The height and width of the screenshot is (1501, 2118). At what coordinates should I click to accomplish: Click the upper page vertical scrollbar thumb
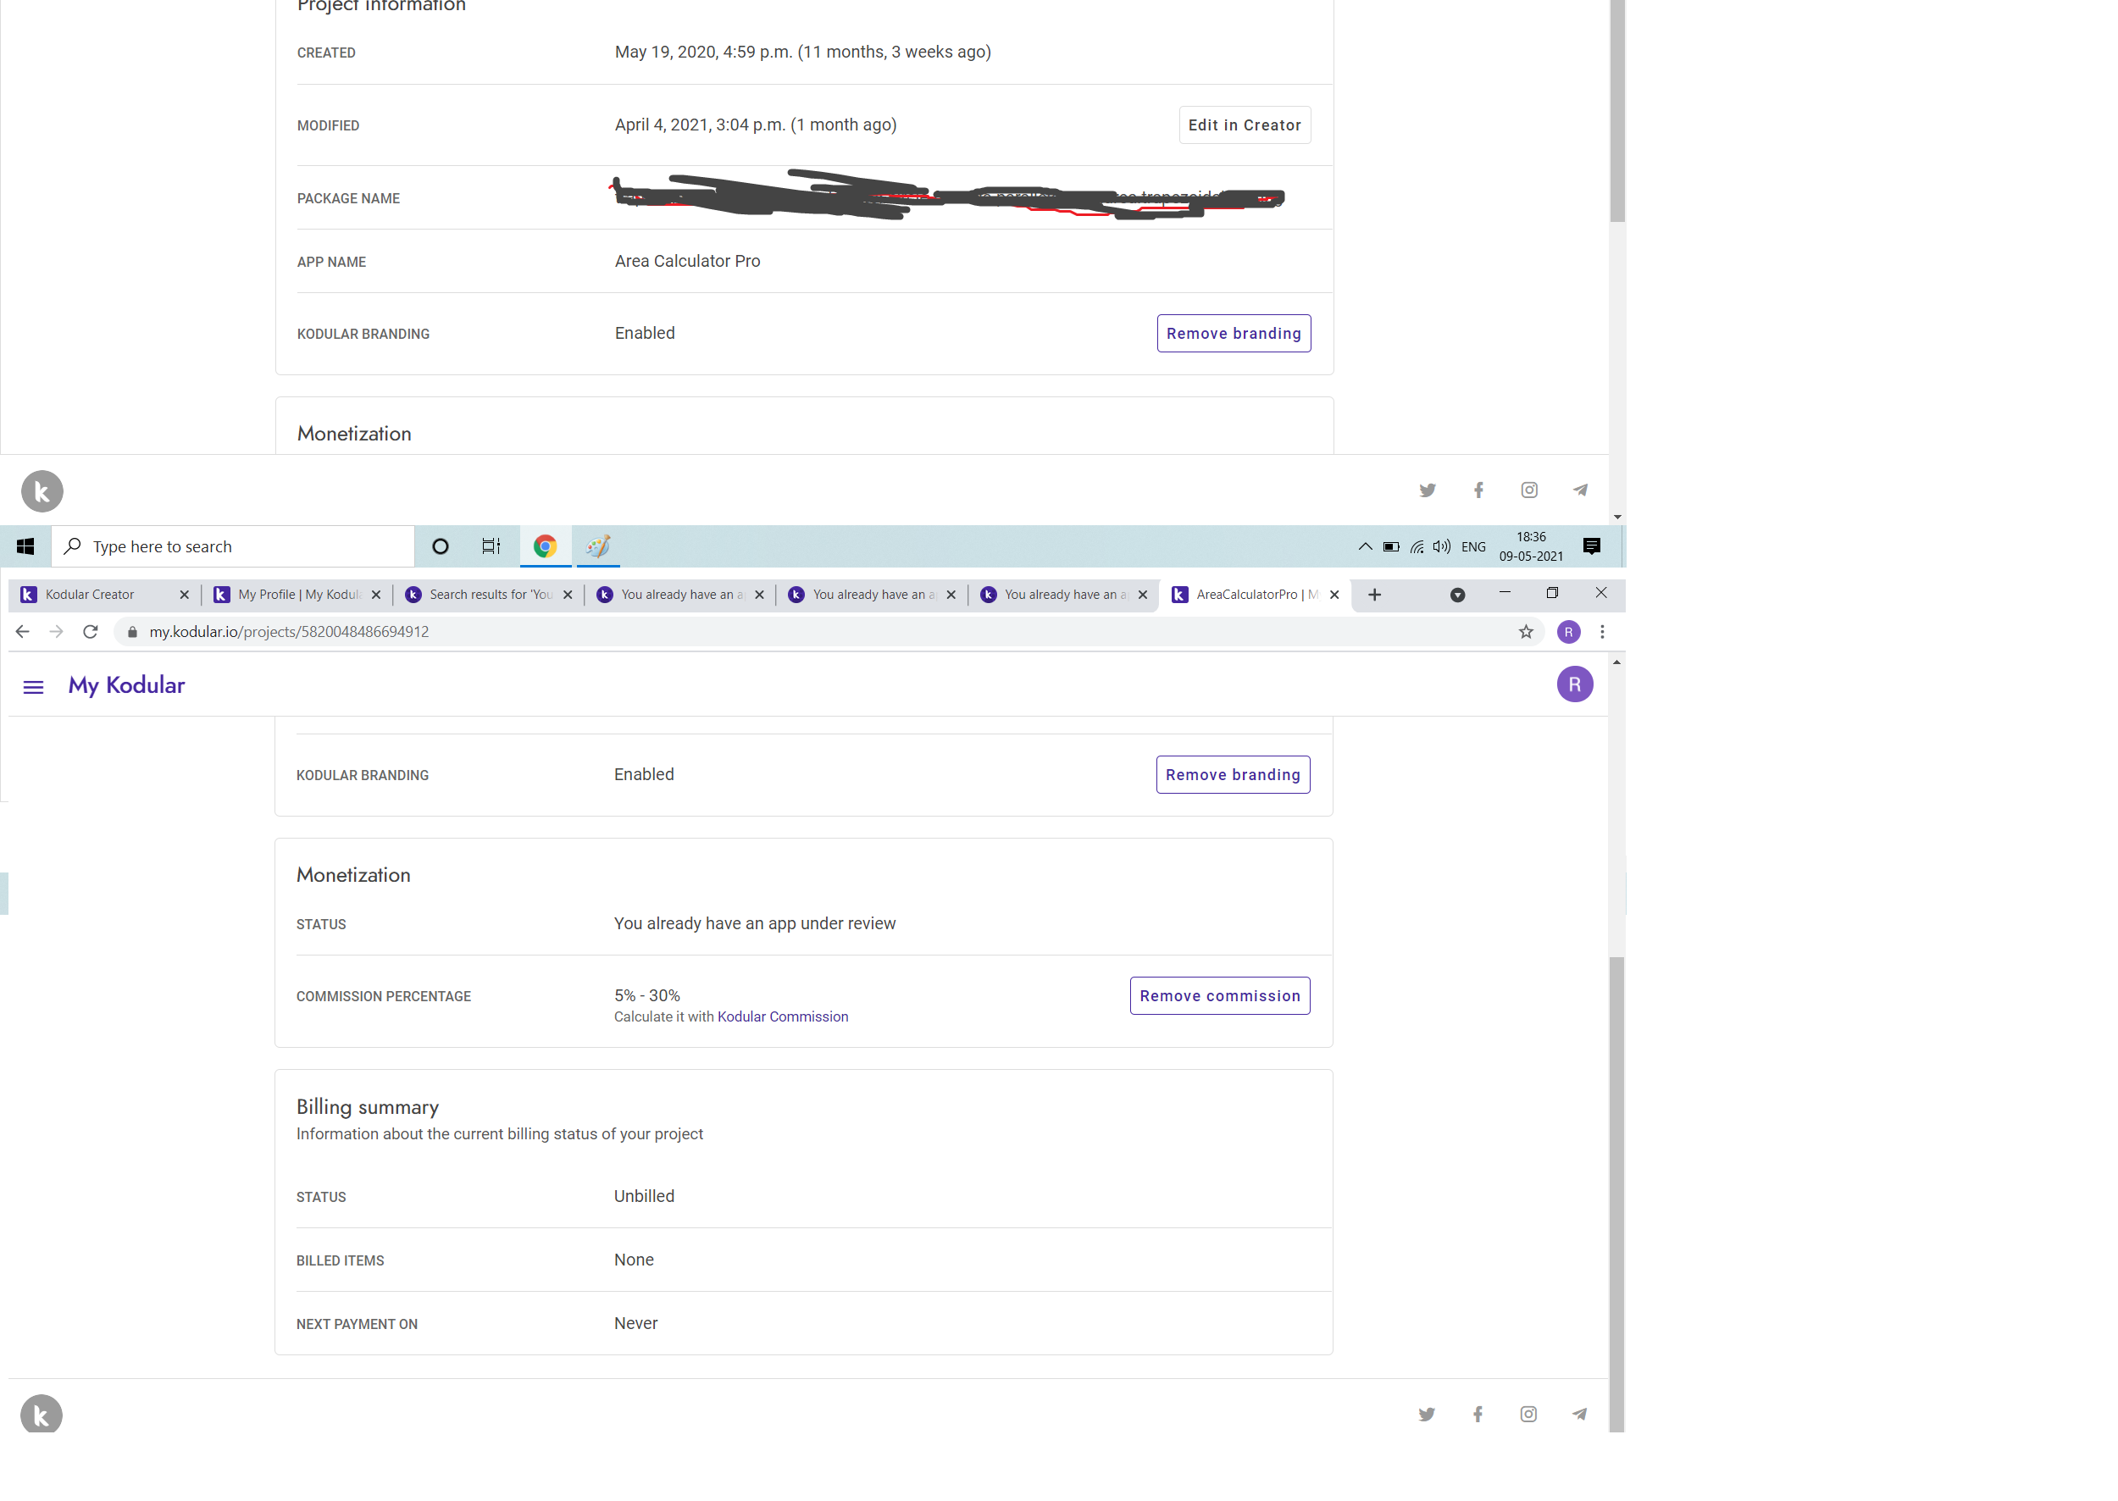click(1617, 111)
